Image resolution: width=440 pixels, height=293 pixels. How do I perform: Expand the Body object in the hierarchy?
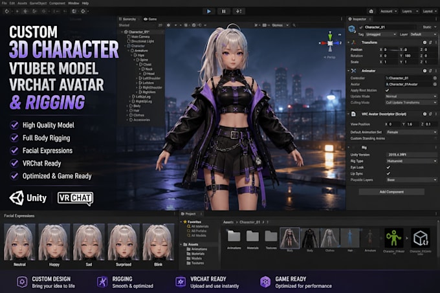(x=127, y=106)
